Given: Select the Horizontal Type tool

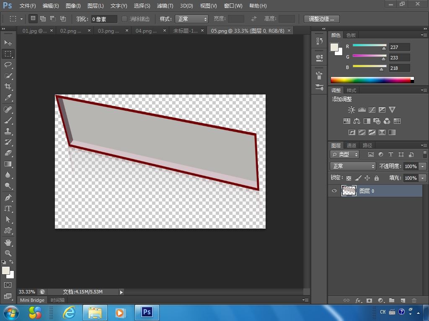Looking at the screenshot, I should point(8,209).
